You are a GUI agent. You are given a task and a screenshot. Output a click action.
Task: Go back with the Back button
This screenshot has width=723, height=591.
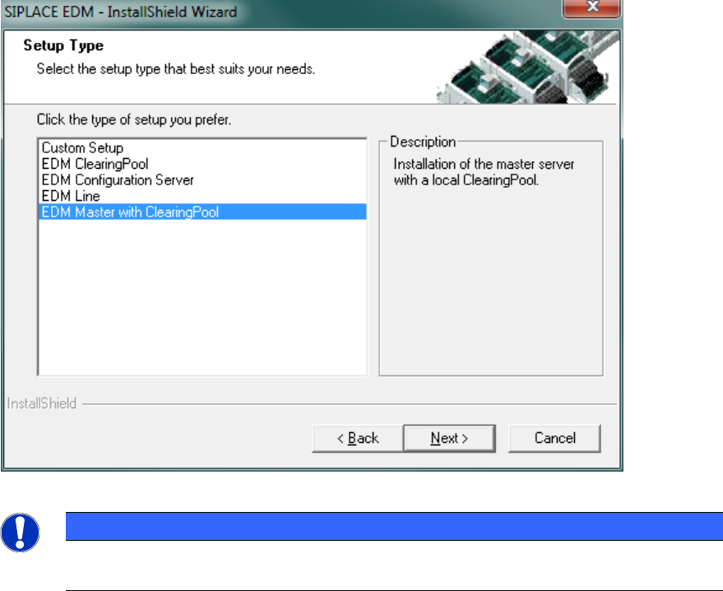coord(358,438)
